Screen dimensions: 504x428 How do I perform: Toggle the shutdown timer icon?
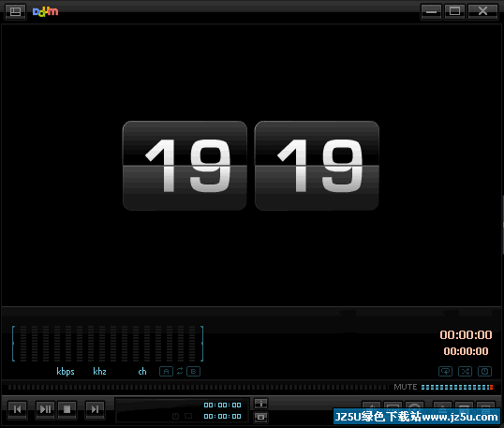484,372
